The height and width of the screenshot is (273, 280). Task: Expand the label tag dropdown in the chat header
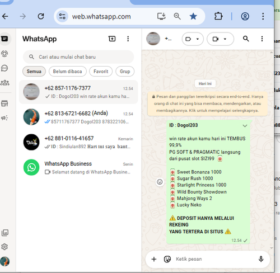pyautogui.click(x=193, y=39)
